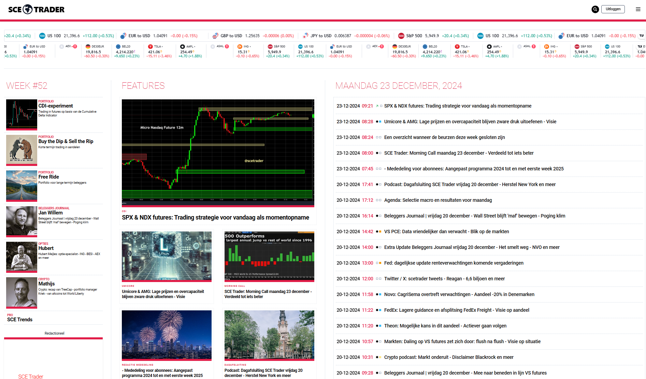646x379 pixels.
Task: Click the status marker of the 14:42 VS PCE entry
Action: pos(378,232)
